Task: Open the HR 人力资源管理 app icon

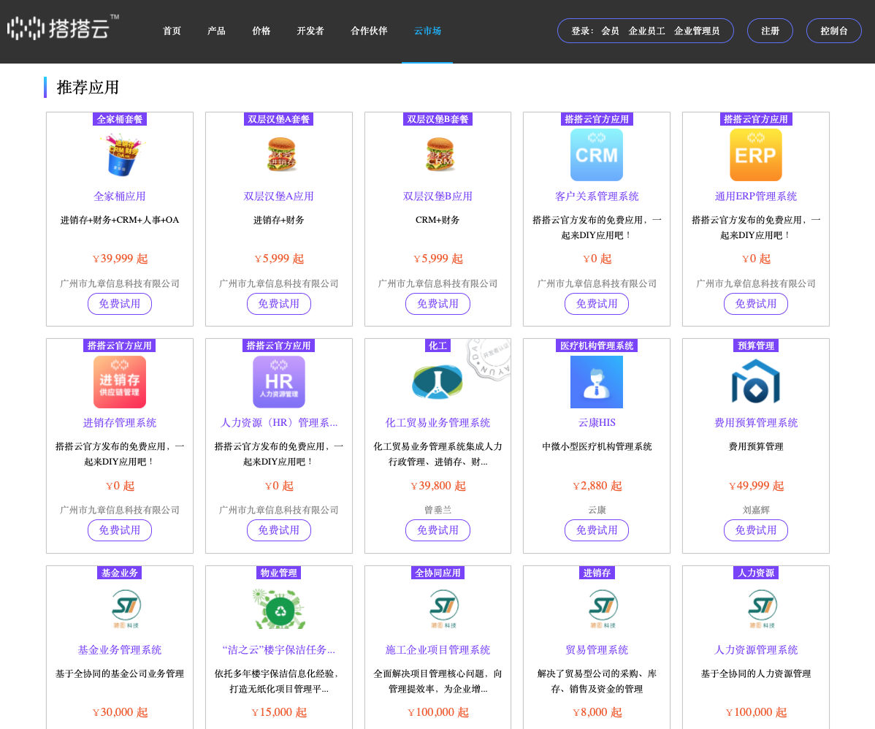Action: click(x=279, y=381)
